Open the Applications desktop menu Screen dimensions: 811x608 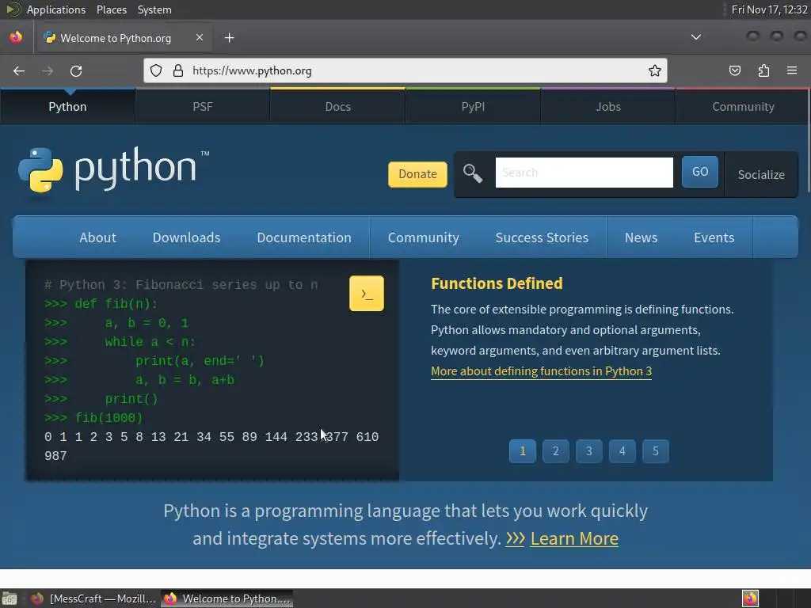[x=56, y=9]
